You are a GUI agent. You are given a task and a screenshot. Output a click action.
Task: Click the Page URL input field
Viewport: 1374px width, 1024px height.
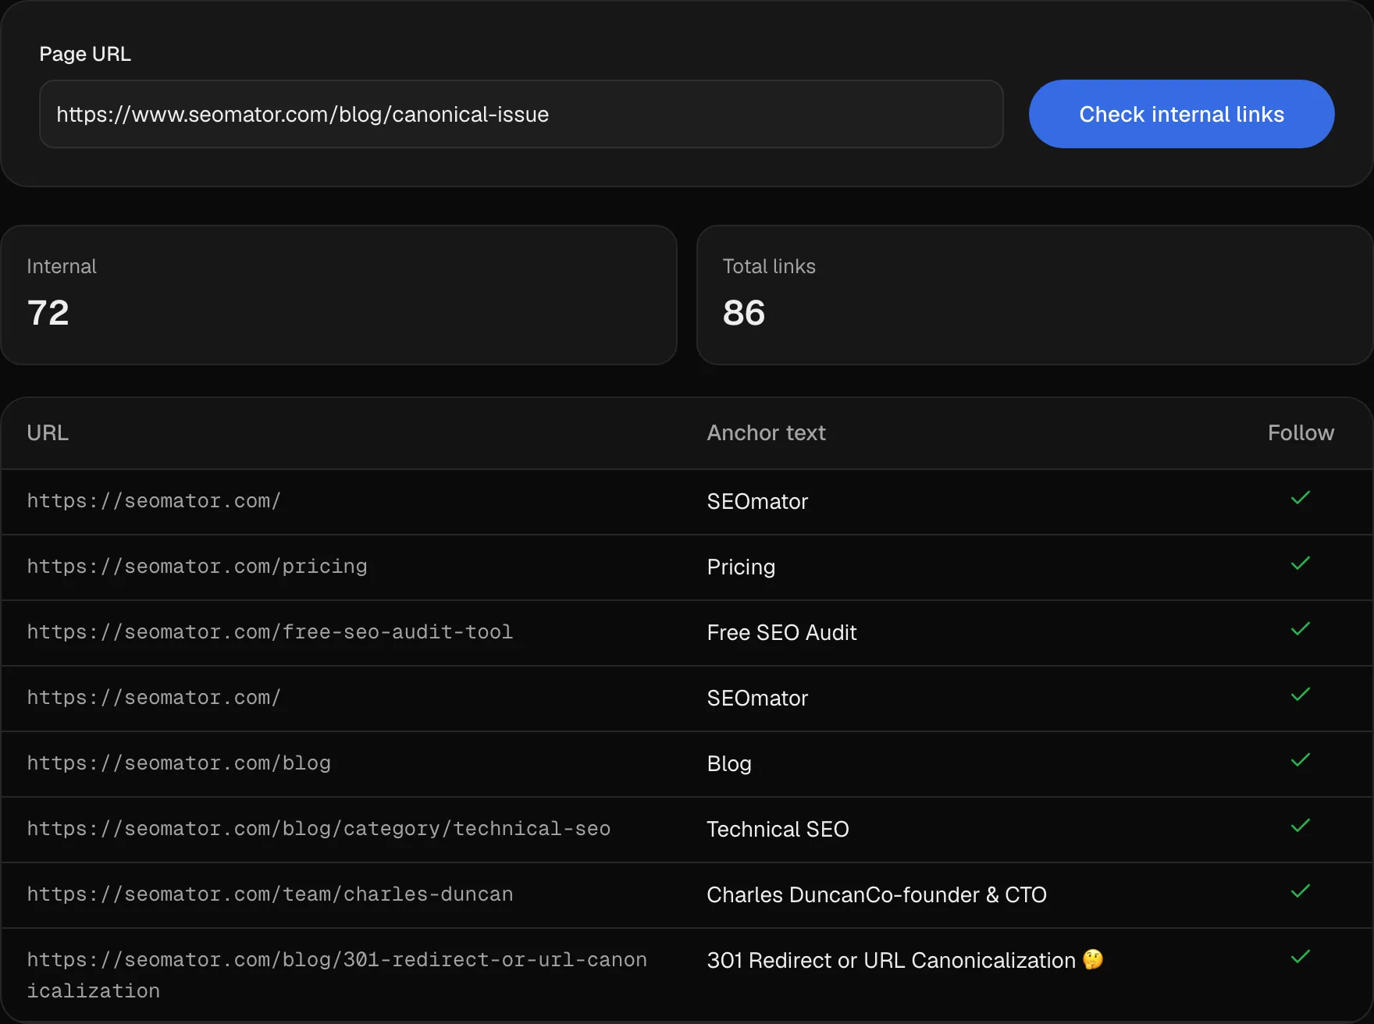click(x=521, y=114)
